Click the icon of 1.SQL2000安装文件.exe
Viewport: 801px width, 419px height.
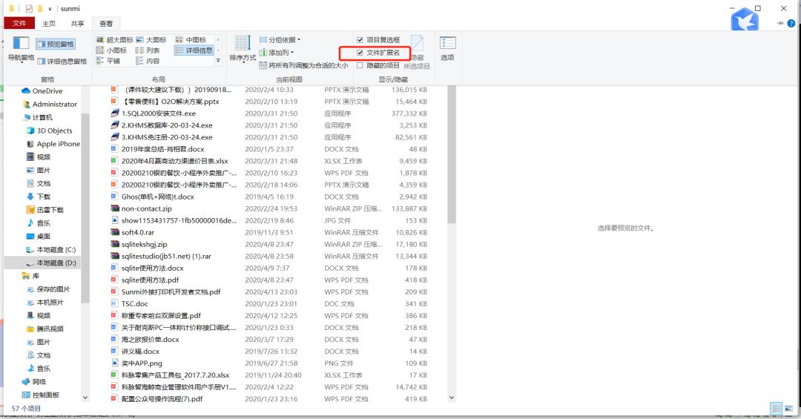click(x=115, y=113)
